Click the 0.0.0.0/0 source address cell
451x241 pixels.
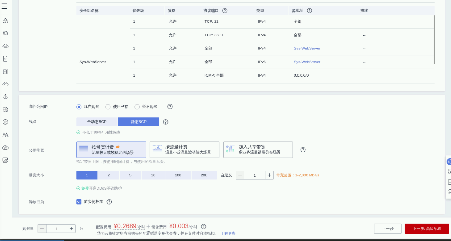pyautogui.click(x=301, y=76)
